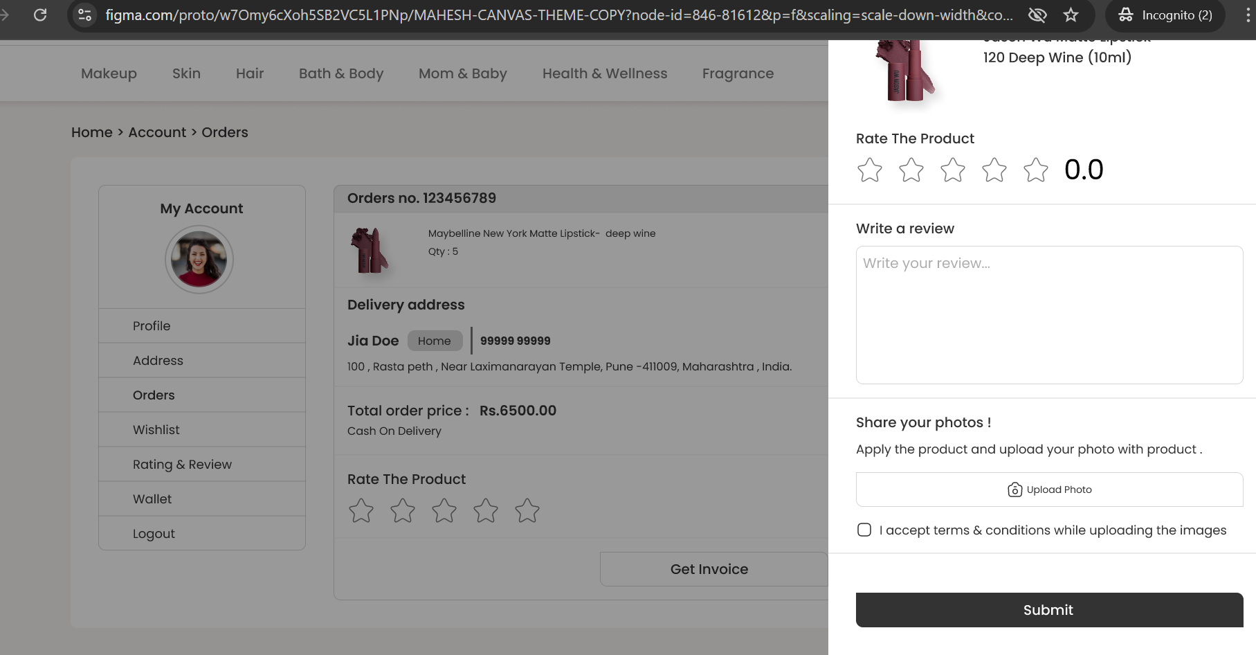The image size is (1256, 655).
Task: Reload the page with the browser refresh icon
Action: click(x=40, y=15)
